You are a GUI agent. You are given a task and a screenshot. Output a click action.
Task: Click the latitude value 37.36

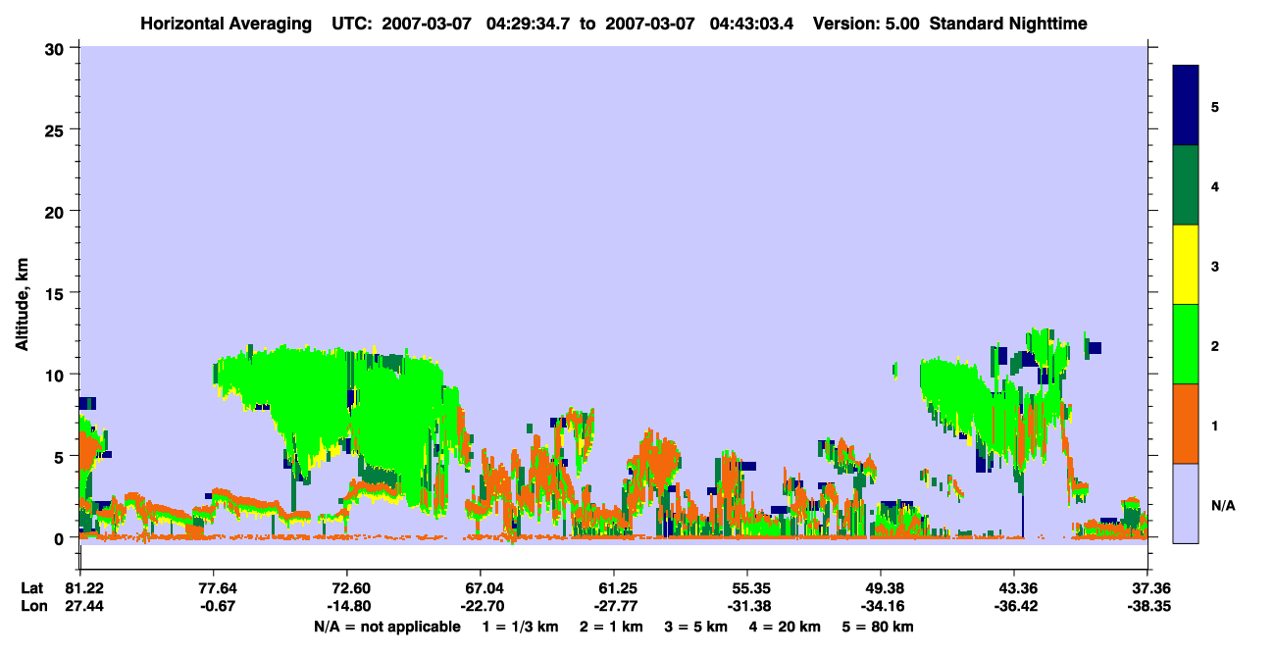[1147, 588]
